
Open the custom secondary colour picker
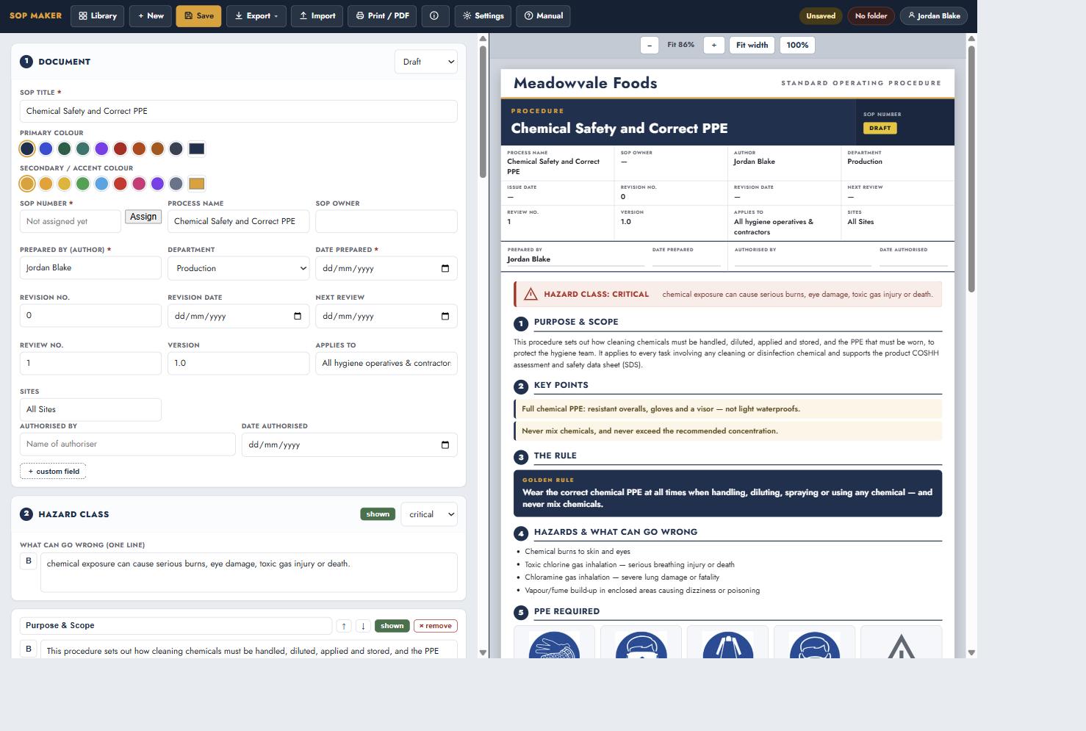[x=196, y=184]
